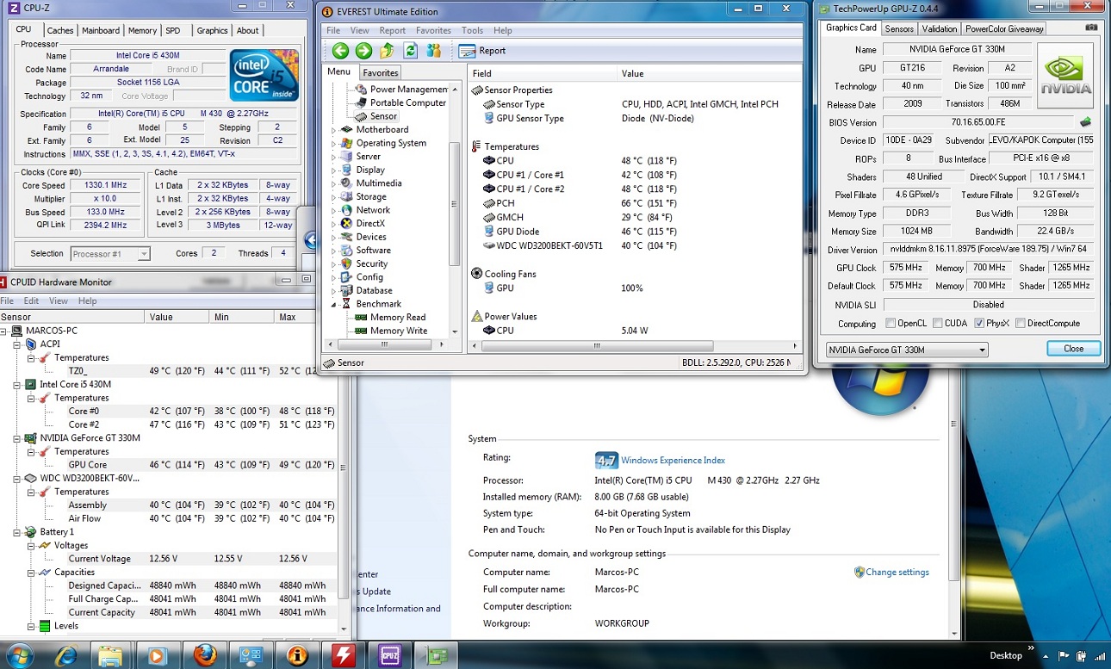Collapse Intel Core i5 430M node
This screenshot has height=669, width=1111.
tap(17, 385)
